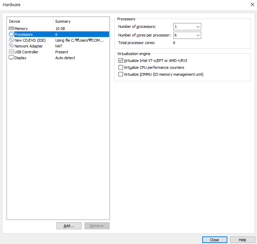Click the Number of processors label
Viewport: 257px width, 244px height.
(x=137, y=27)
